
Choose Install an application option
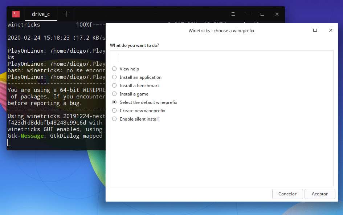click(114, 77)
